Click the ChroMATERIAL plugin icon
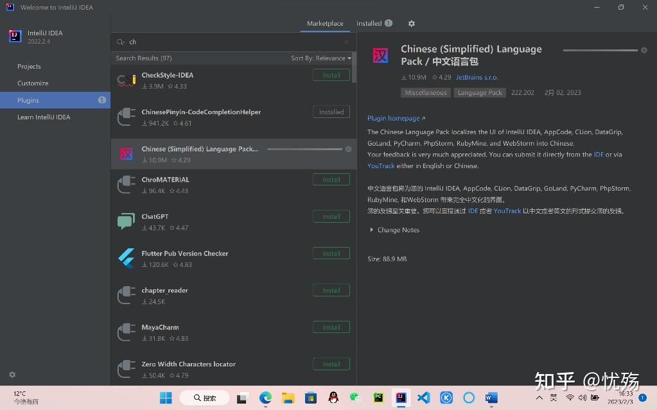The width and height of the screenshot is (657, 410). pyautogui.click(x=127, y=184)
